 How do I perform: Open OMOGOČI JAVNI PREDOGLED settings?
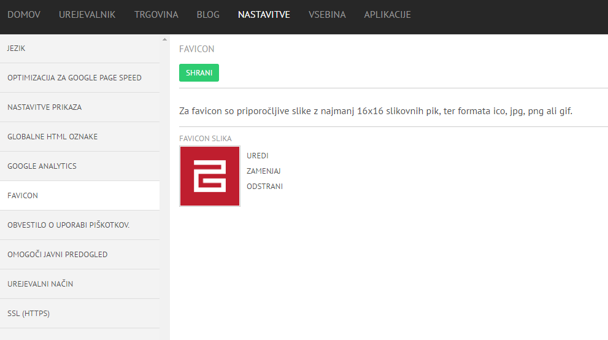pyautogui.click(x=80, y=255)
